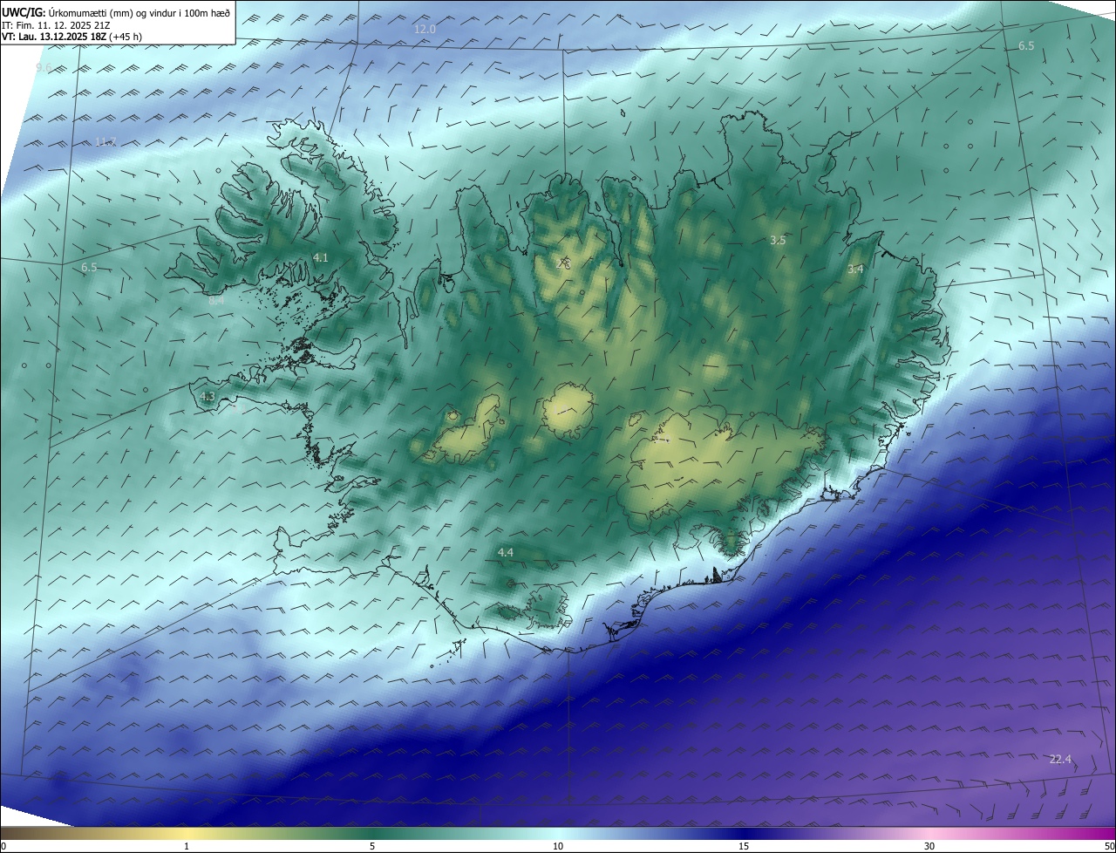The image size is (1116, 853).
Task: Click the title "UWC/IG: Úrkomumætti (mm) og vindur"
Action: tap(116, 12)
